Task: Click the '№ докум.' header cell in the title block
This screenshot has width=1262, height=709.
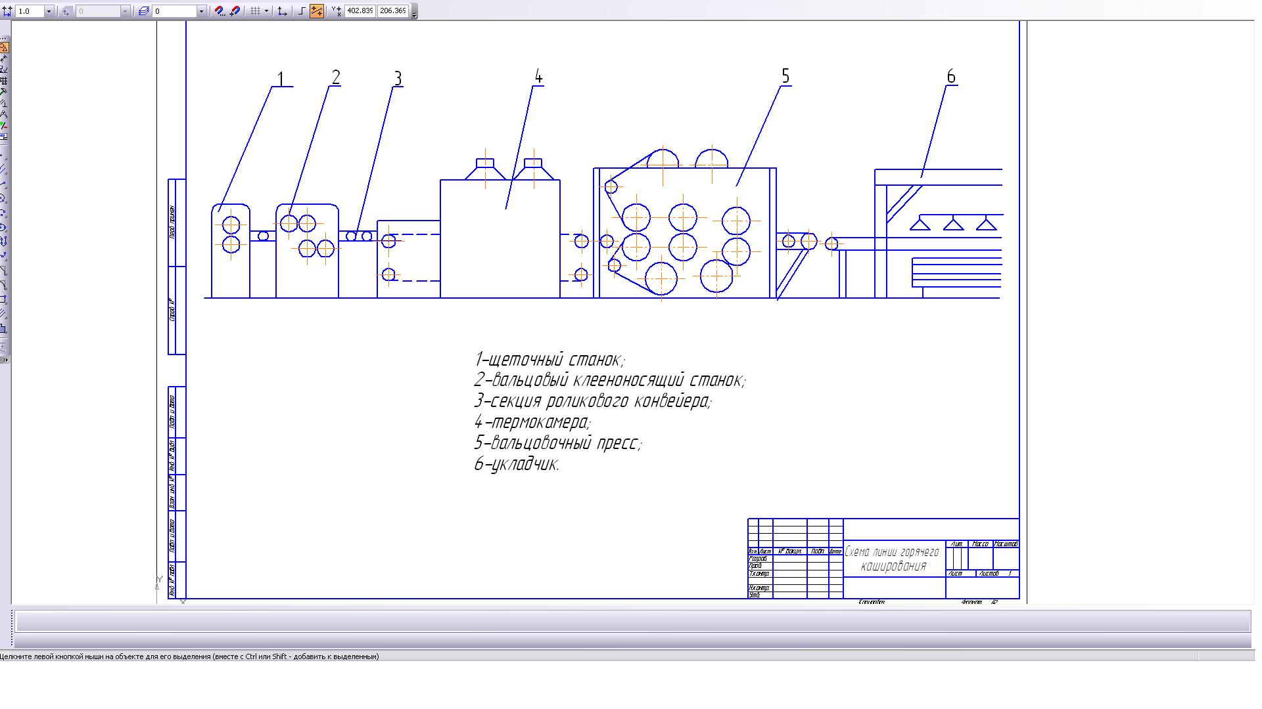Action: (x=789, y=551)
